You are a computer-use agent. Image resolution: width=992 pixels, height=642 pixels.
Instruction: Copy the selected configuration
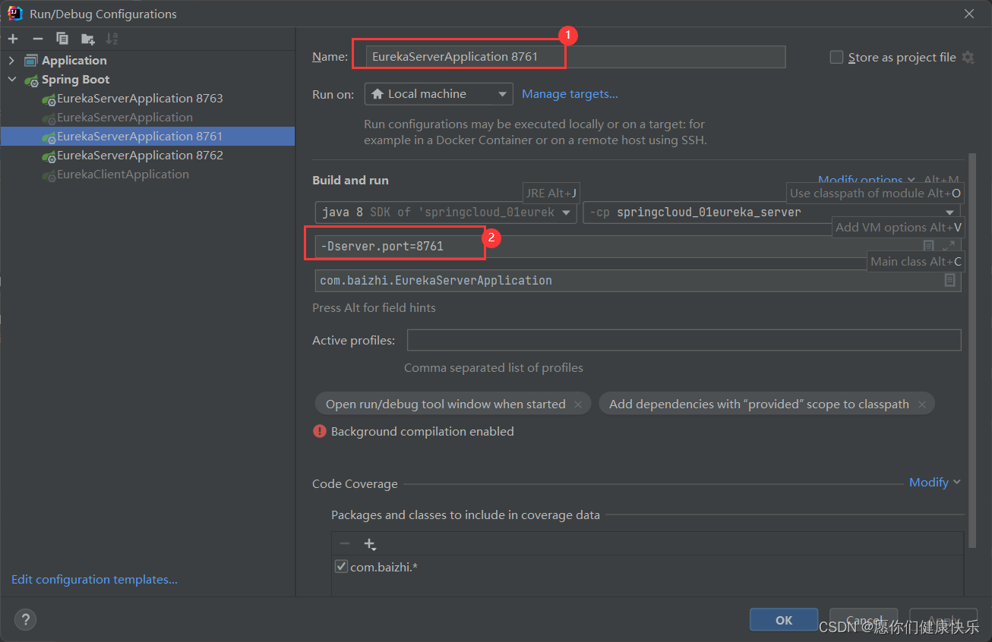(62, 39)
